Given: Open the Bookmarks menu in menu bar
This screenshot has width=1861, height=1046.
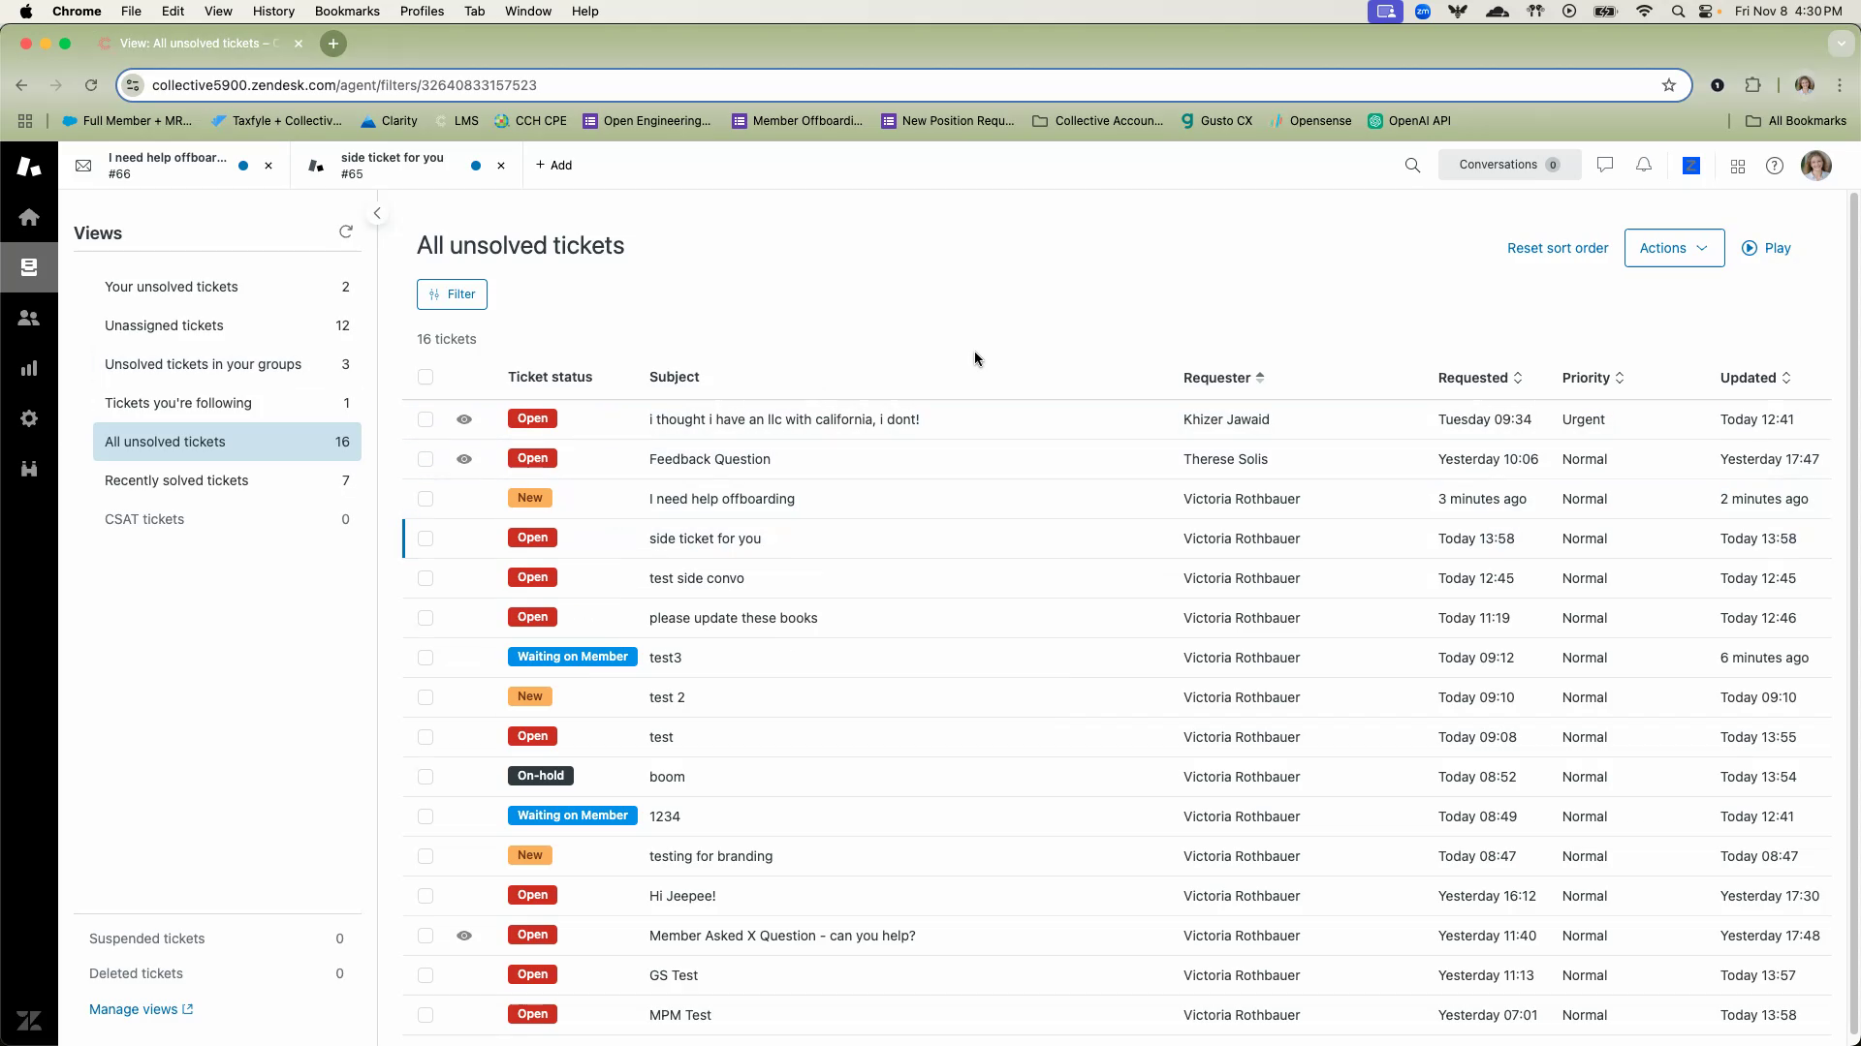Looking at the screenshot, I should (x=346, y=11).
